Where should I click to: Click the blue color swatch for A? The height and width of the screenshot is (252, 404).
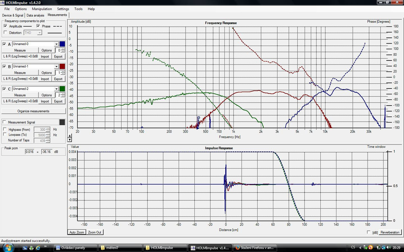click(x=62, y=44)
